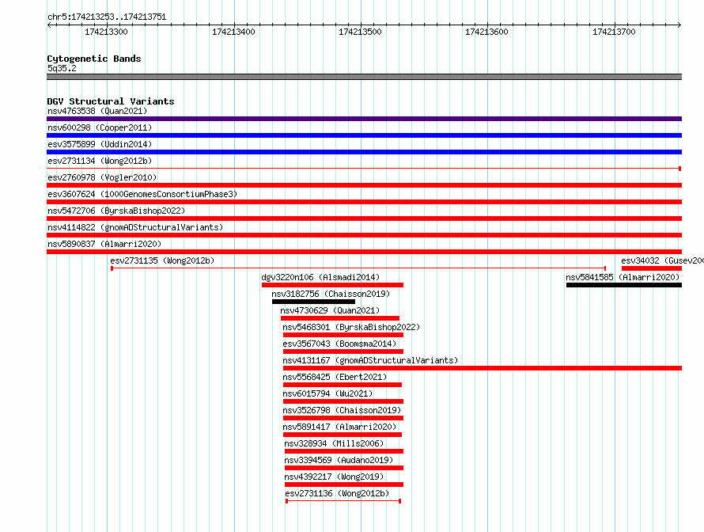Open nsv6015794 (Wu2021) label
This screenshot has height=532, width=704.
pyautogui.click(x=327, y=393)
